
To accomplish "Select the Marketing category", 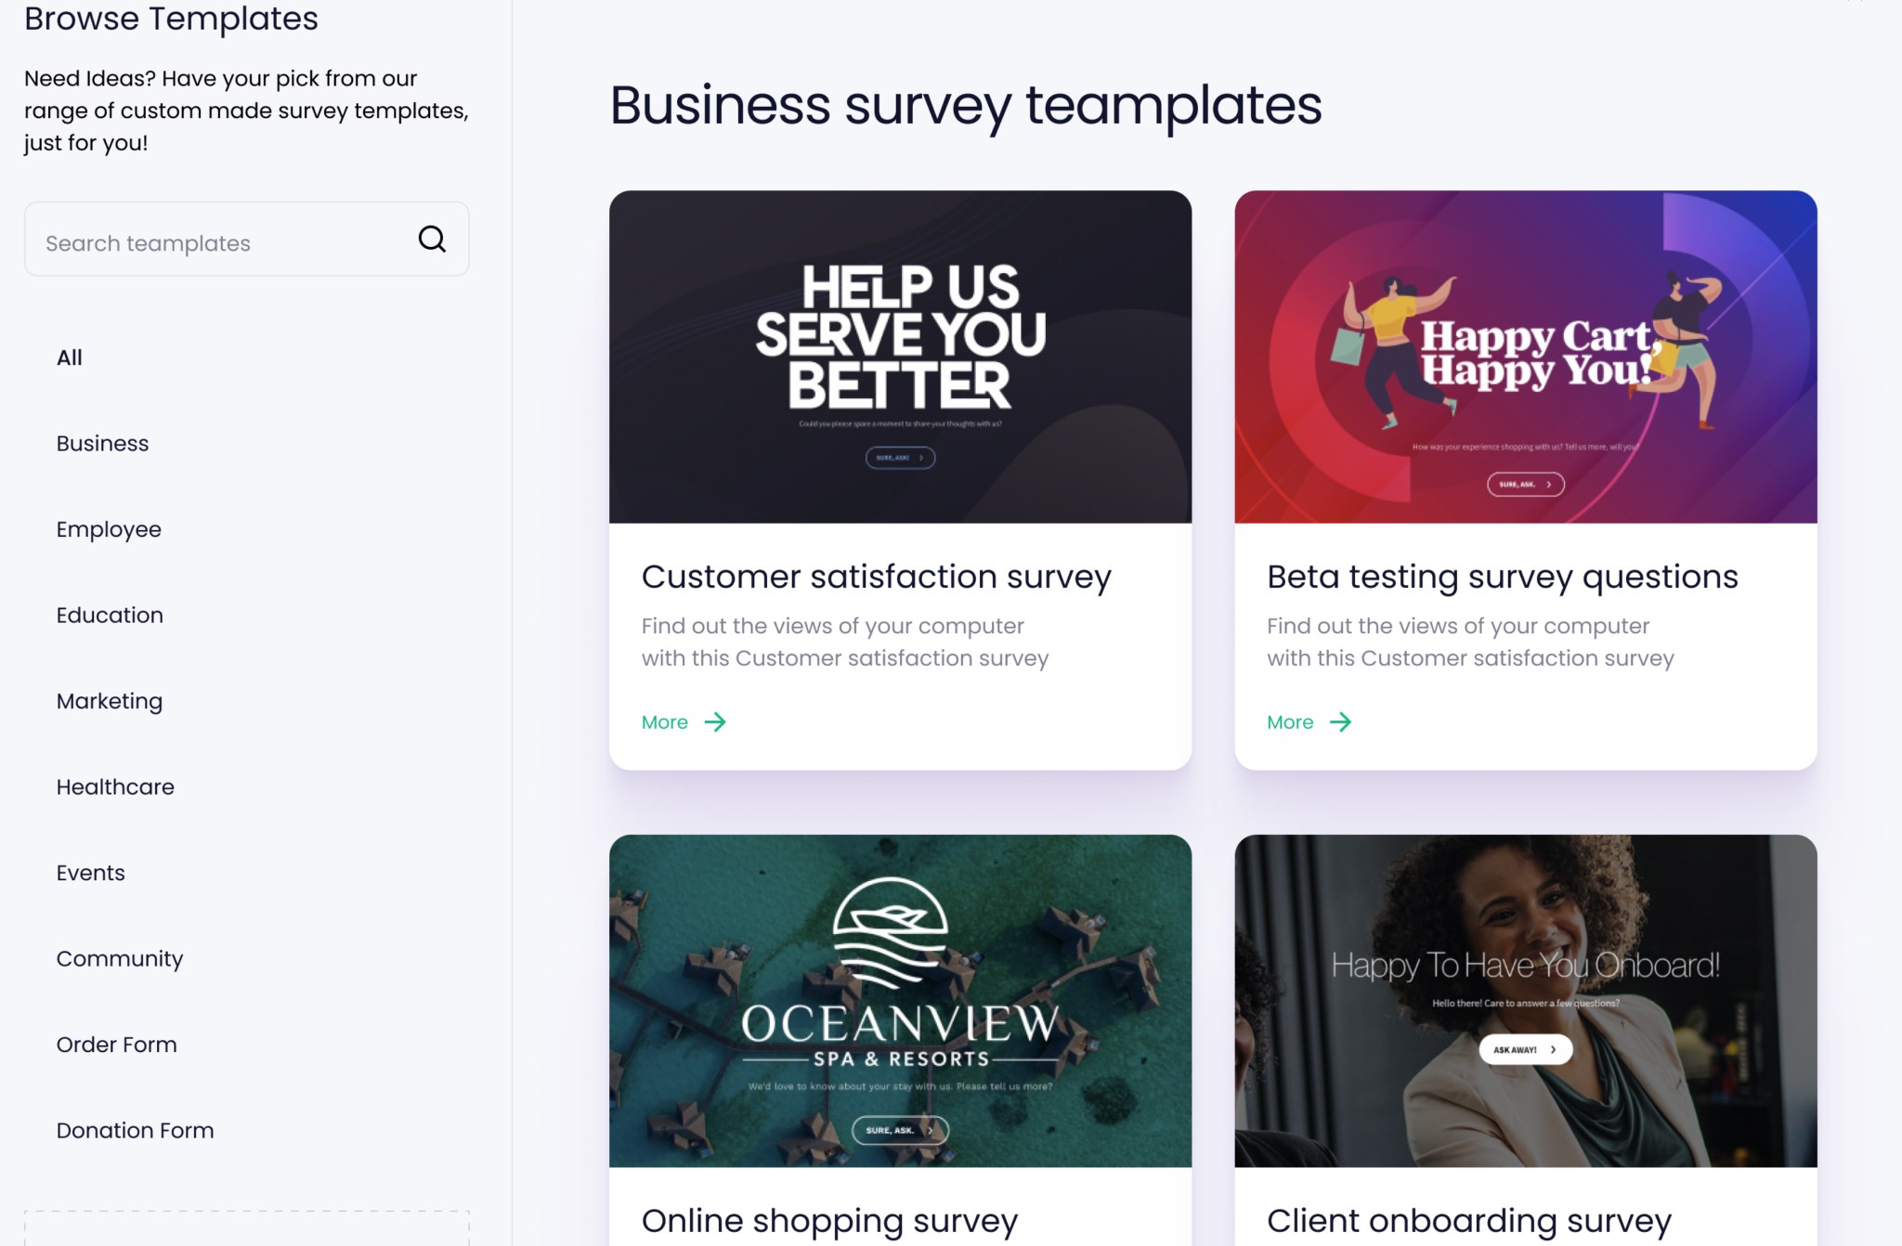I will click(x=110, y=701).
